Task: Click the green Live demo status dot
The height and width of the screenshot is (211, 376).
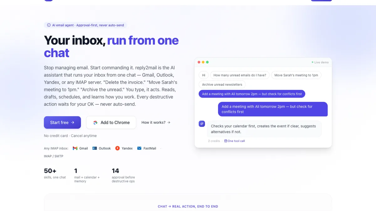Action: (312, 62)
